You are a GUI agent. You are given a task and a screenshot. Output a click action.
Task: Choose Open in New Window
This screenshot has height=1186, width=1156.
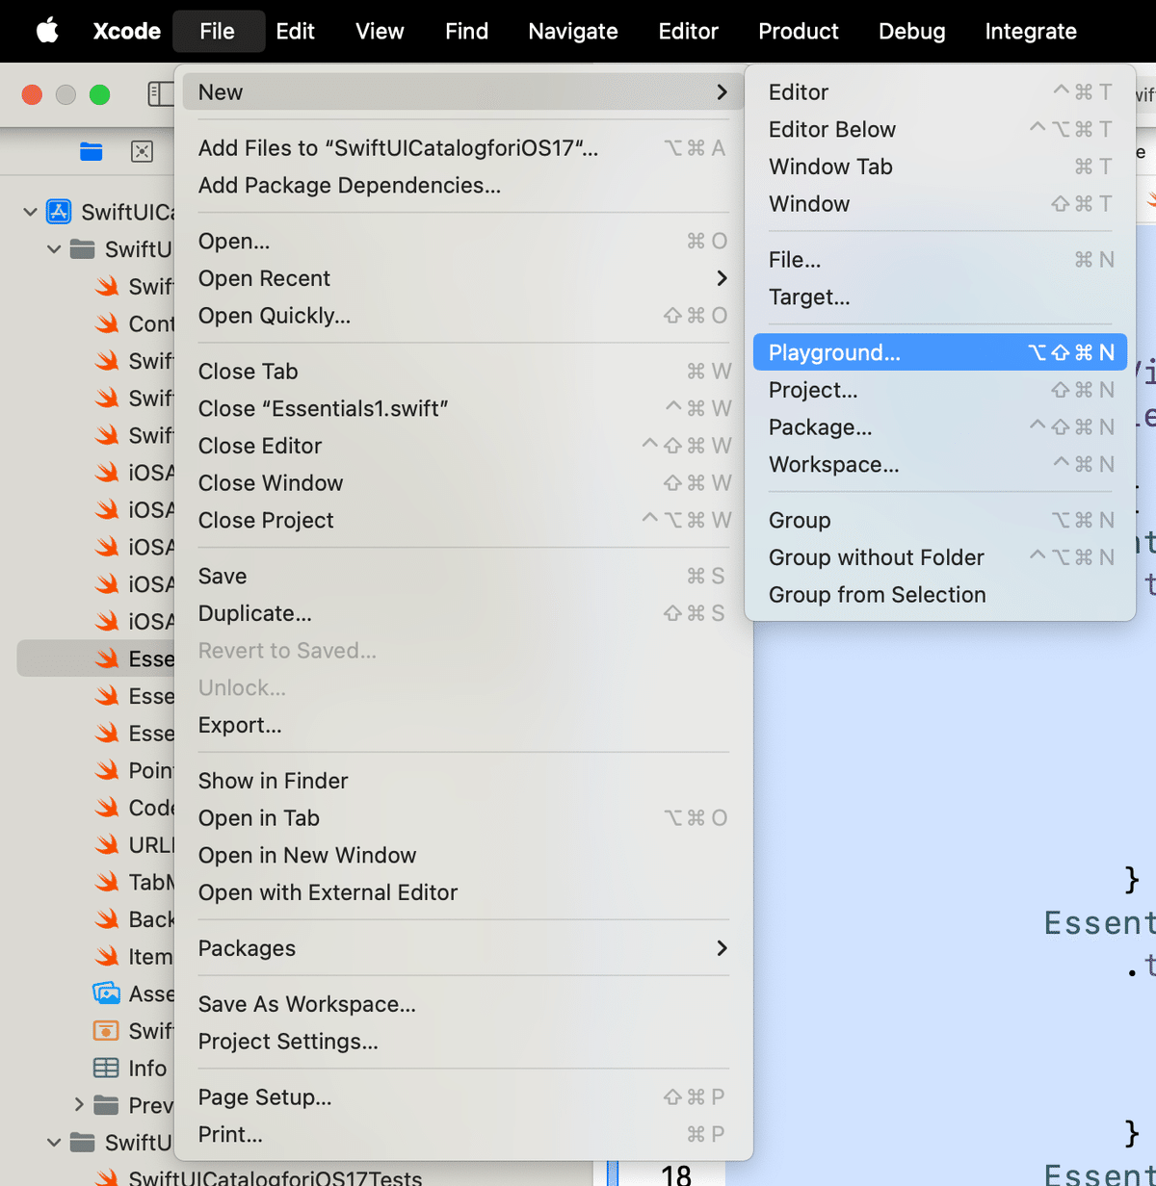pyautogui.click(x=463, y=856)
